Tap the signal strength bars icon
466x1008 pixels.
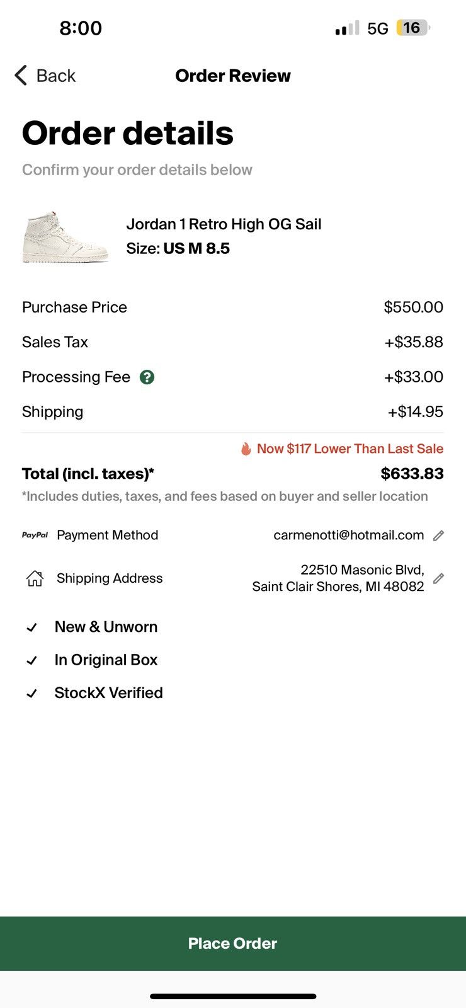[x=347, y=28]
